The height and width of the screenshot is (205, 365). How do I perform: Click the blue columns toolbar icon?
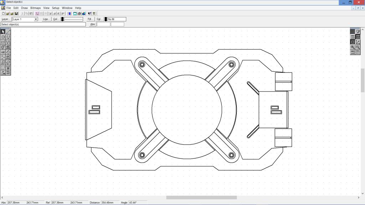[69, 14]
